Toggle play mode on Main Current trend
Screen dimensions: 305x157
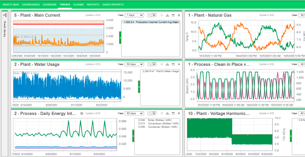(154, 15)
